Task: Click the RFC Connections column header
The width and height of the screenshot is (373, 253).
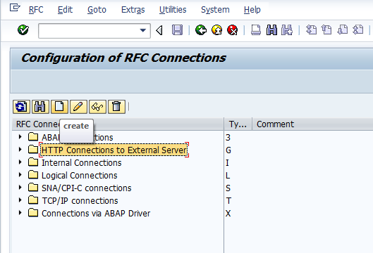Action: click(118, 124)
